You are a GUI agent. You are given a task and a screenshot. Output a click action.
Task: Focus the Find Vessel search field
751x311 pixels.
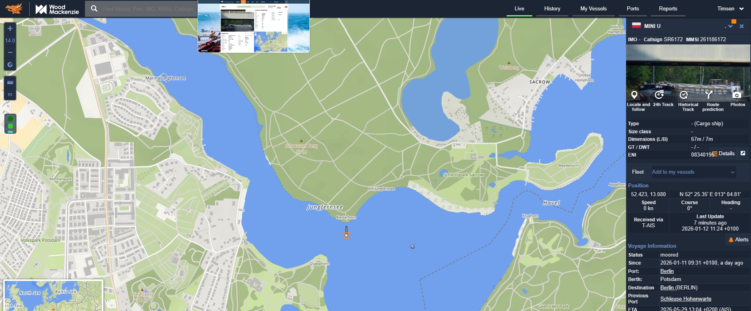point(148,9)
